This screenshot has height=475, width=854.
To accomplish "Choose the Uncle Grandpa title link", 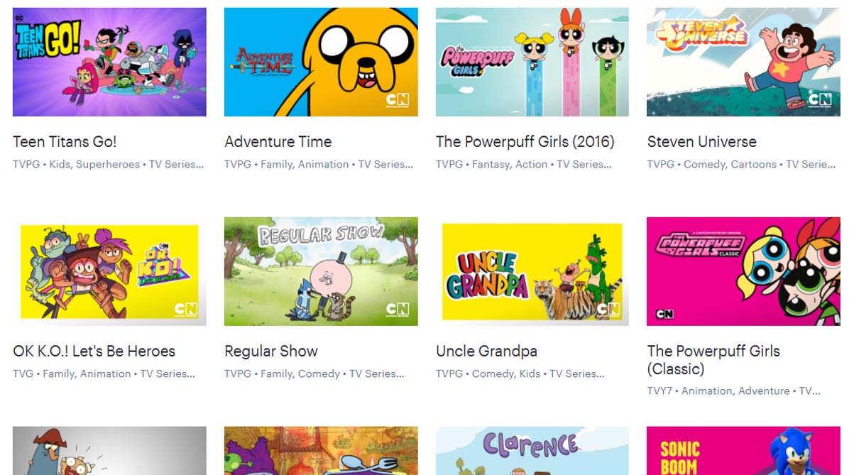I will (x=486, y=351).
